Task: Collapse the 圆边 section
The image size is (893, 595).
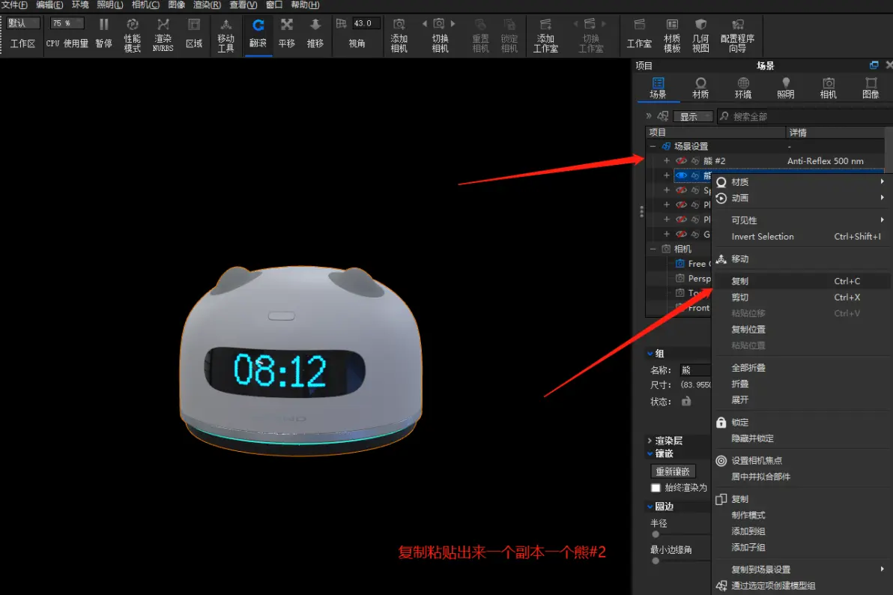Action: [650, 506]
